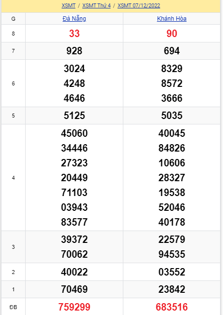Screen dimensions: 223x315
Task: Open the Đà Nẵng province link
Action: (x=74, y=19)
